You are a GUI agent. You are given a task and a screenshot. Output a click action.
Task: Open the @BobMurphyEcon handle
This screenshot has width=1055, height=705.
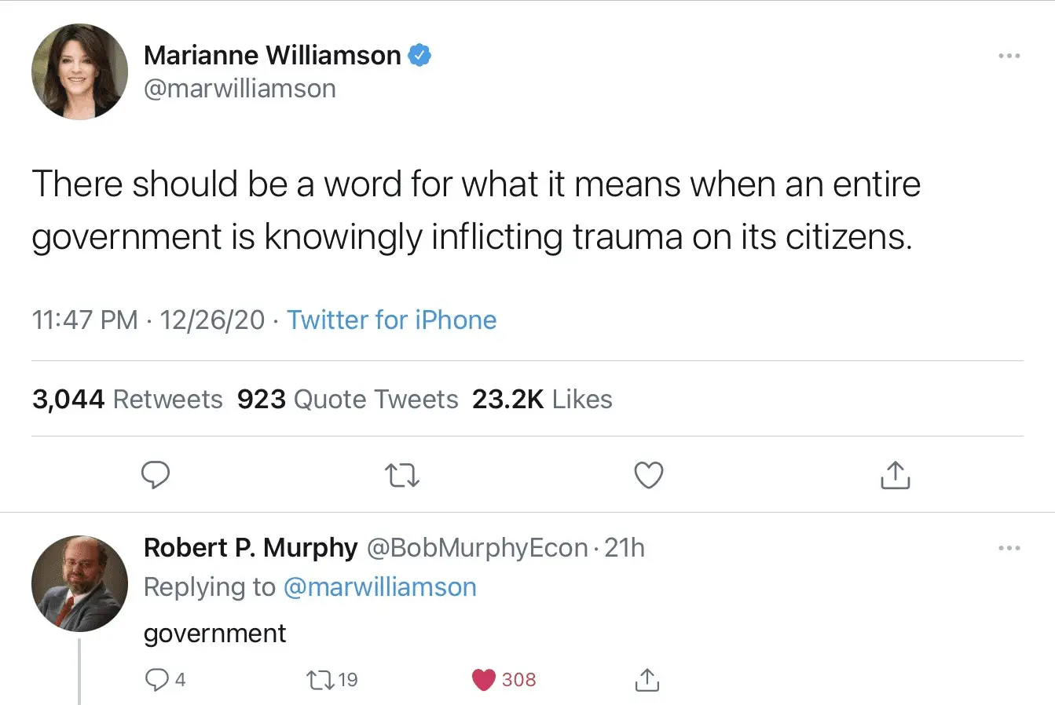tap(477, 548)
